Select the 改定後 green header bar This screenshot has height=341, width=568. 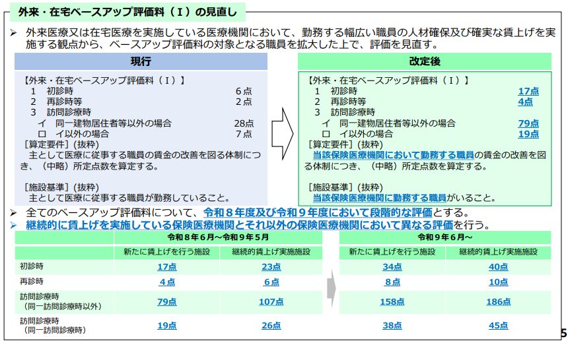(425, 61)
